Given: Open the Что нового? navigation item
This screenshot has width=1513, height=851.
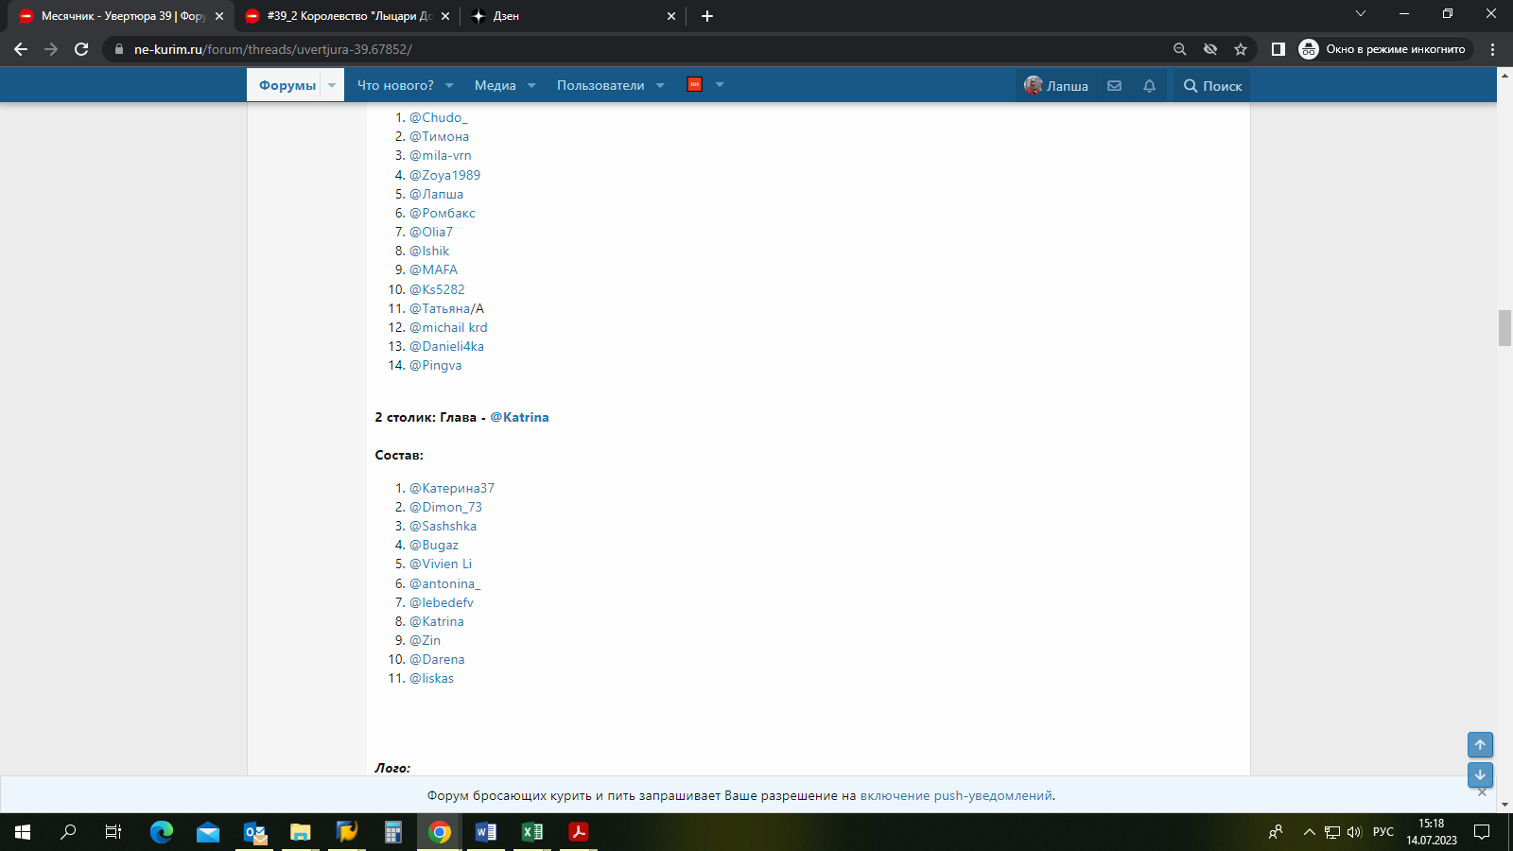Looking at the screenshot, I should [395, 85].
